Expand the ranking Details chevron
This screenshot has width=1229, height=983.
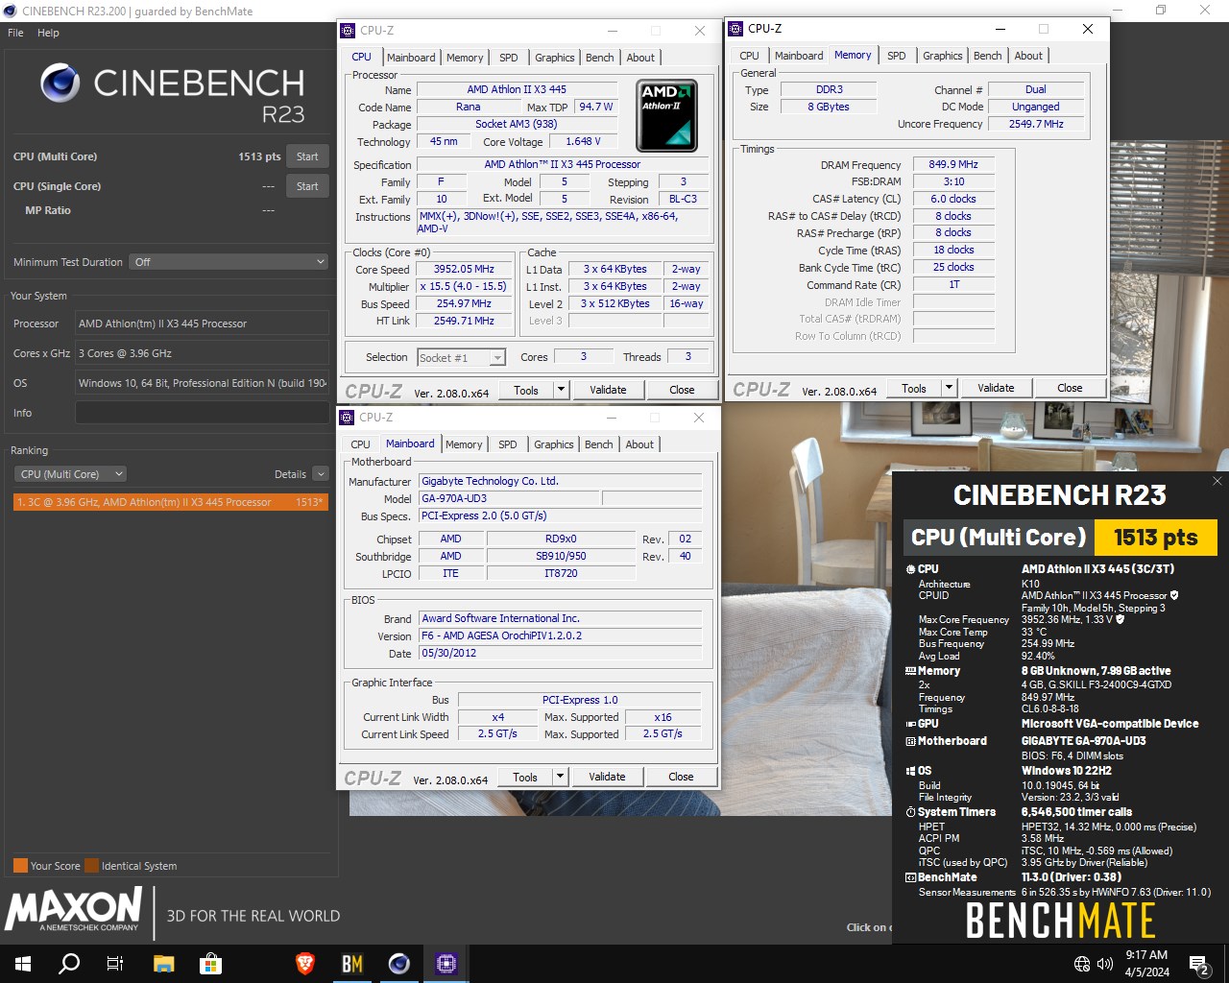click(x=321, y=474)
